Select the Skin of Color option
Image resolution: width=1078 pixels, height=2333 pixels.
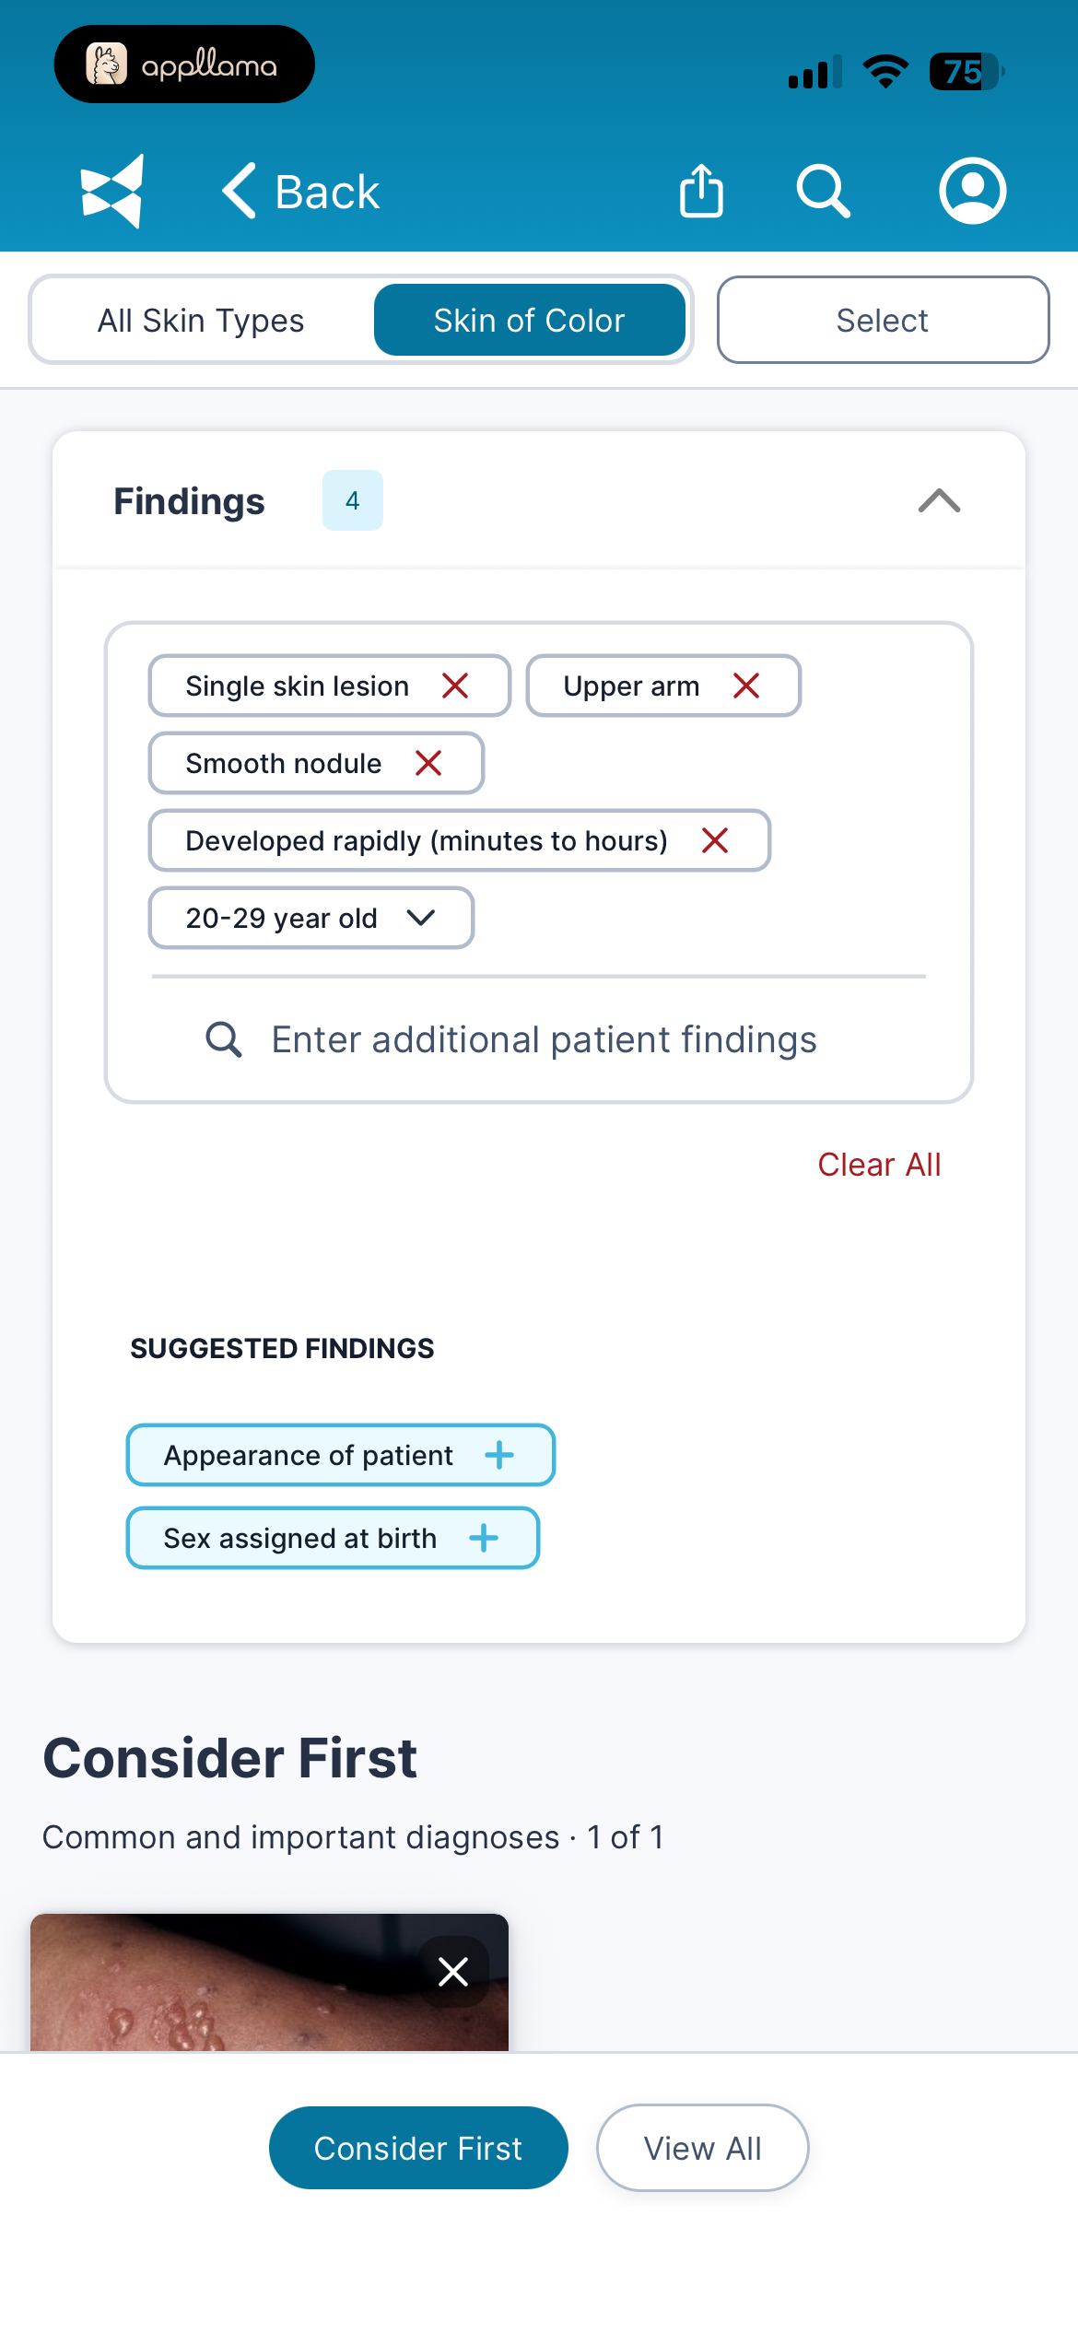(x=530, y=321)
